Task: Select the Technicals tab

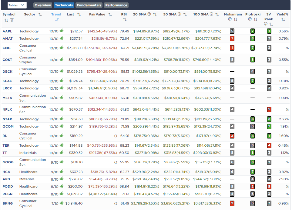Action: (x=64, y=5)
